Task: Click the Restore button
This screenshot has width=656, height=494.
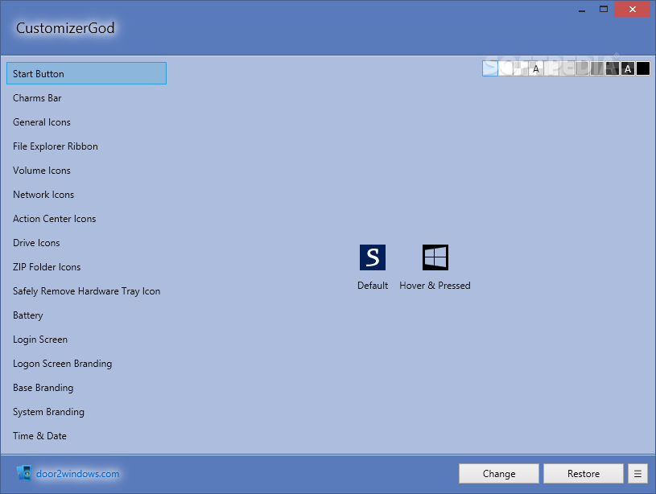Action: coord(584,474)
